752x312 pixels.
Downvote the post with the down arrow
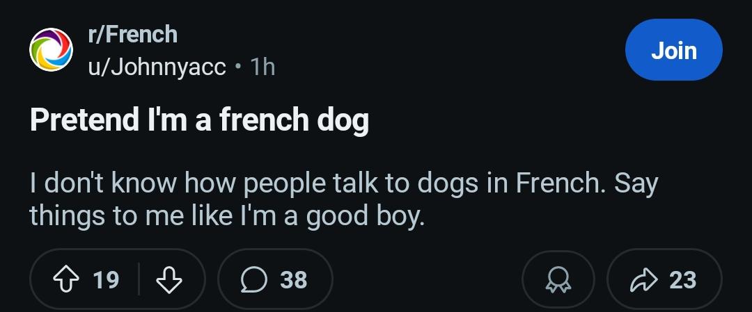click(170, 279)
